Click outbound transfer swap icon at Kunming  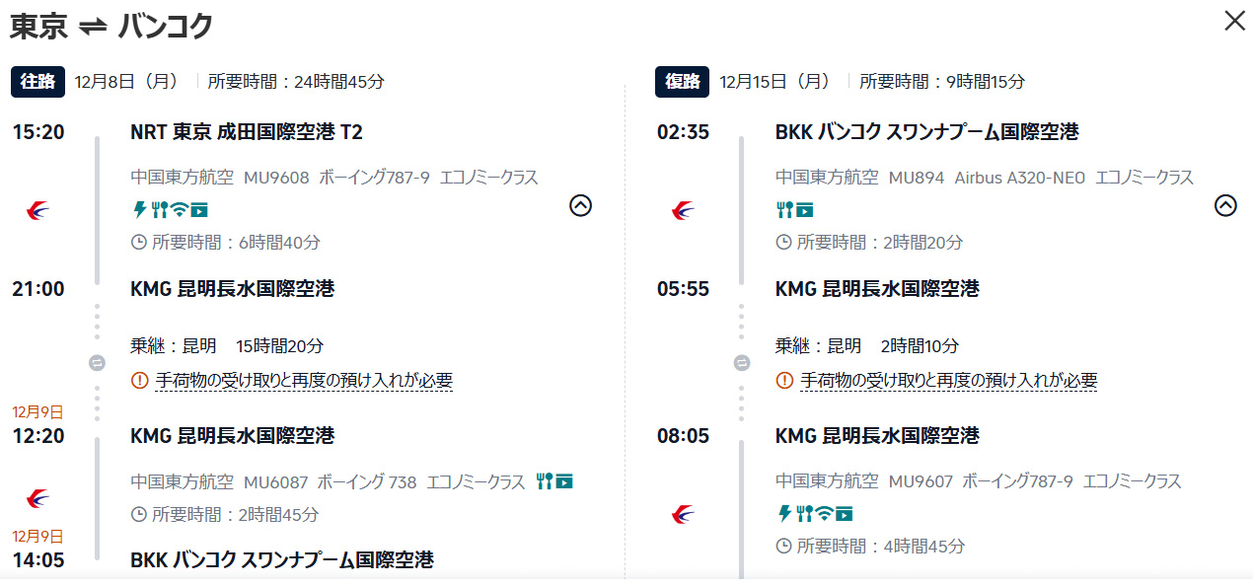(97, 363)
